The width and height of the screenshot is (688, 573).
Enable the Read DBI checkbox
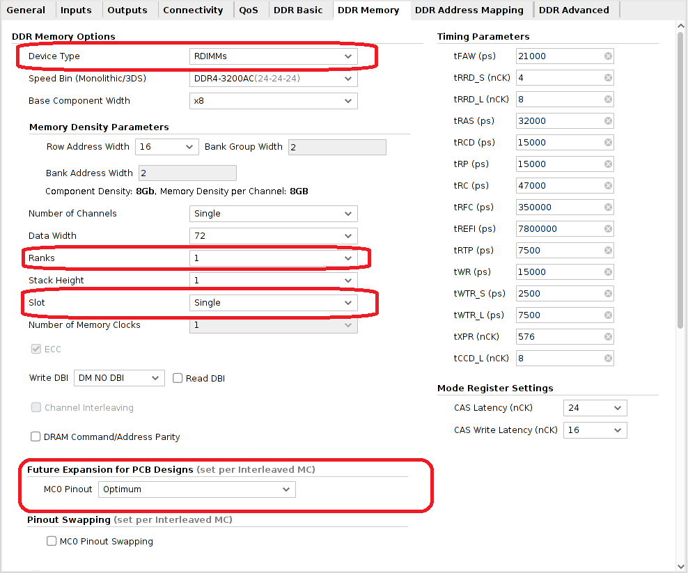point(178,379)
